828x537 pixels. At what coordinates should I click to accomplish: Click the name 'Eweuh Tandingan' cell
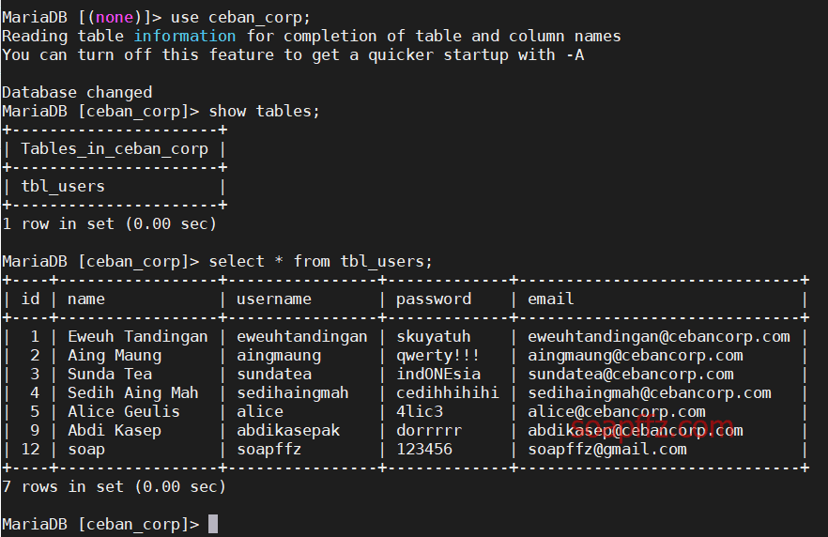click(137, 336)
